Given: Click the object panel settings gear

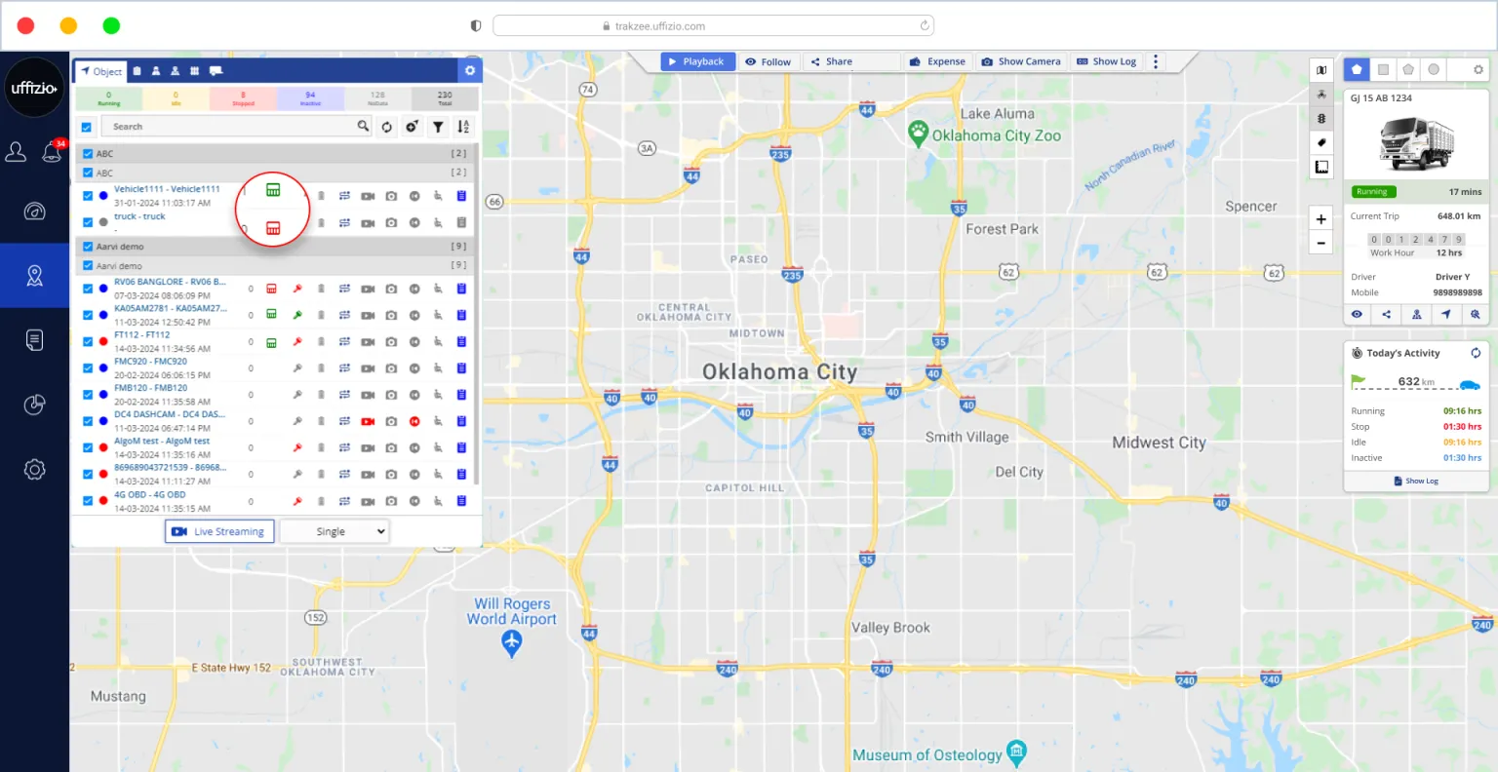Looking at the screenshot, I should point(470,71).
